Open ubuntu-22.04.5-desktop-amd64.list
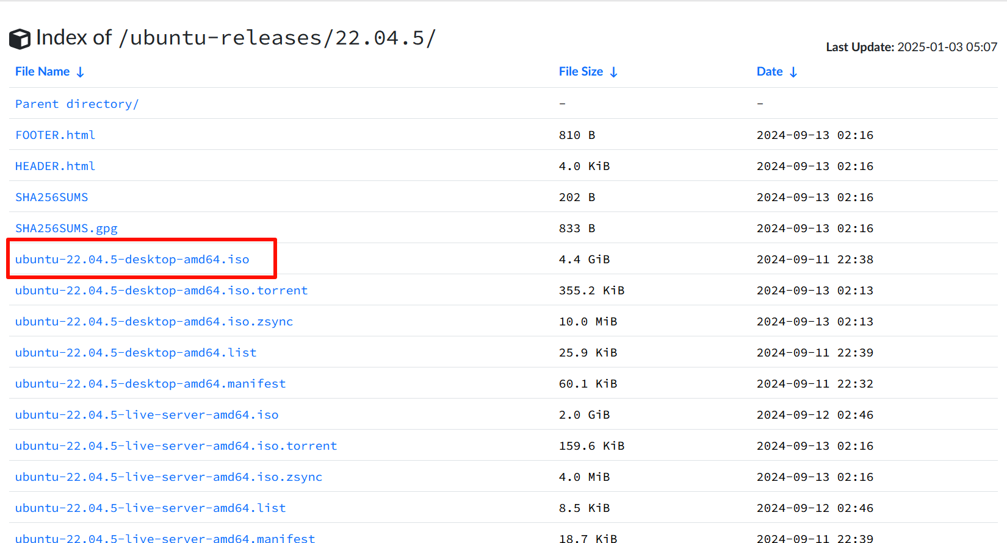This screenshot has height=543, width=1007. click(136, 352)
